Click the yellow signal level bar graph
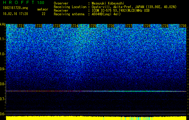This screenshot has height=120, width=189. pos(96,118)
